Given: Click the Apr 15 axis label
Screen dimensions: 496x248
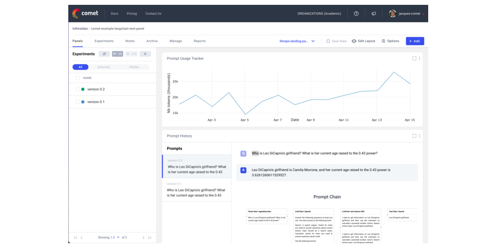Looking at the screenshot, I should pos(409,120).
